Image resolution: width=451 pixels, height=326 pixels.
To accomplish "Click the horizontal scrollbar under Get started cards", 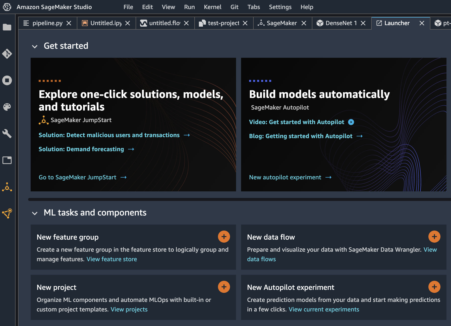I will pos(240,199).
